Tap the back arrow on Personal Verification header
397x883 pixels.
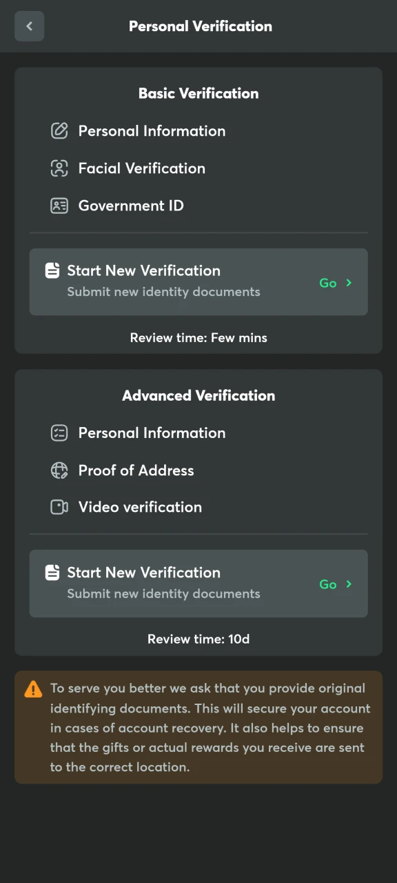tap(29, 26)
